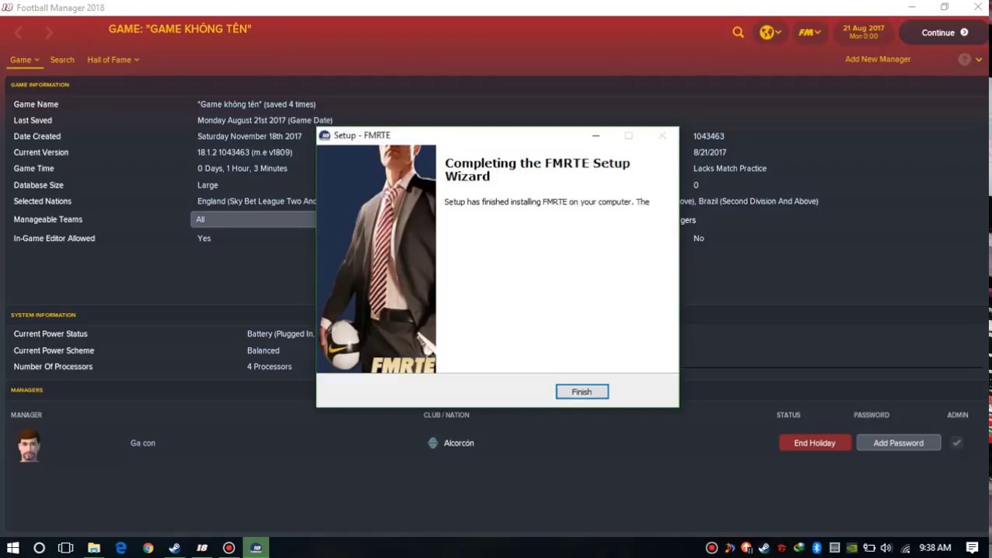Click the Ga con manager name
This screenshot has width=992, height=558.
pos(143,443)
